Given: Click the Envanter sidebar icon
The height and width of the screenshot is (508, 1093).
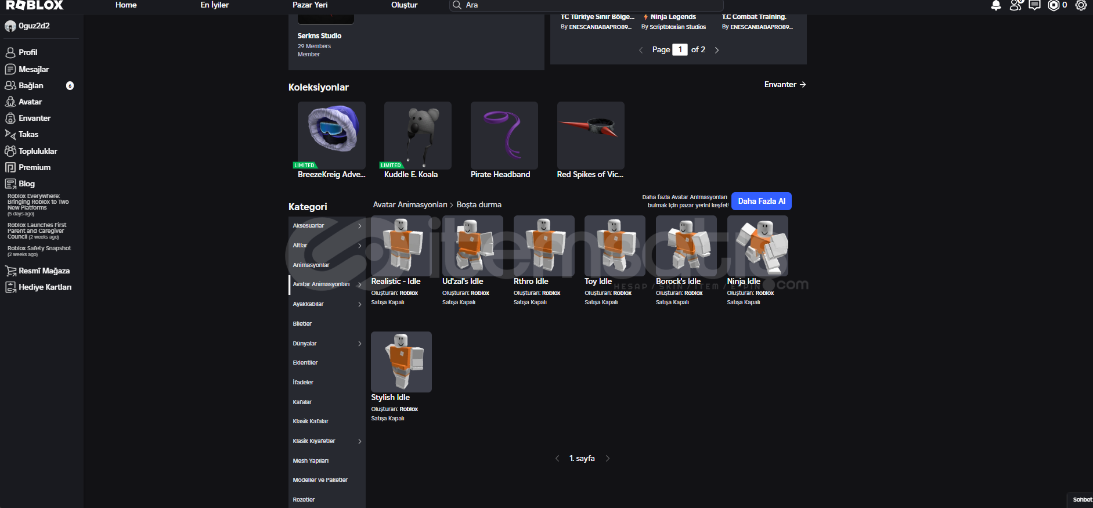Looking at the screenshot, I should [10, 118].
